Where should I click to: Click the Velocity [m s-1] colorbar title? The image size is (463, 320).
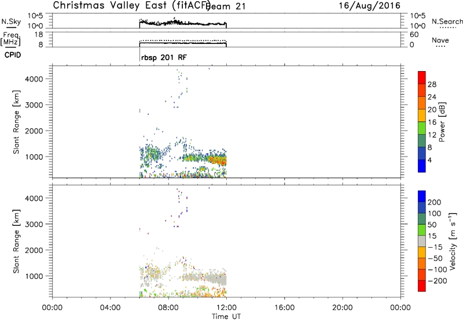click(x=453, y=241)
